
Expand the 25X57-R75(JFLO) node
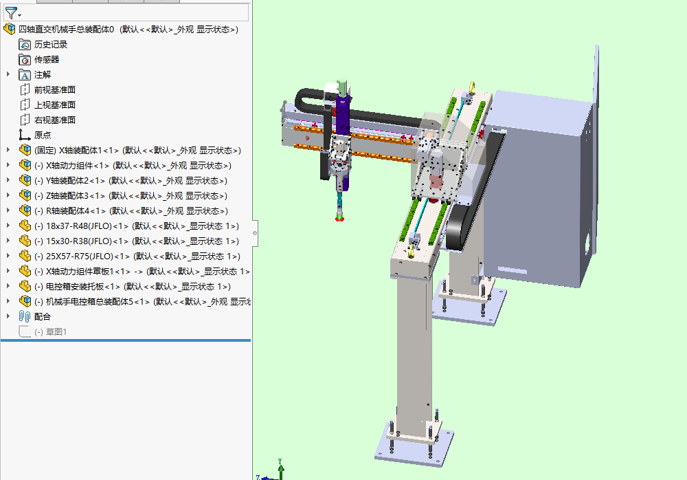click(x=8, y=257)
